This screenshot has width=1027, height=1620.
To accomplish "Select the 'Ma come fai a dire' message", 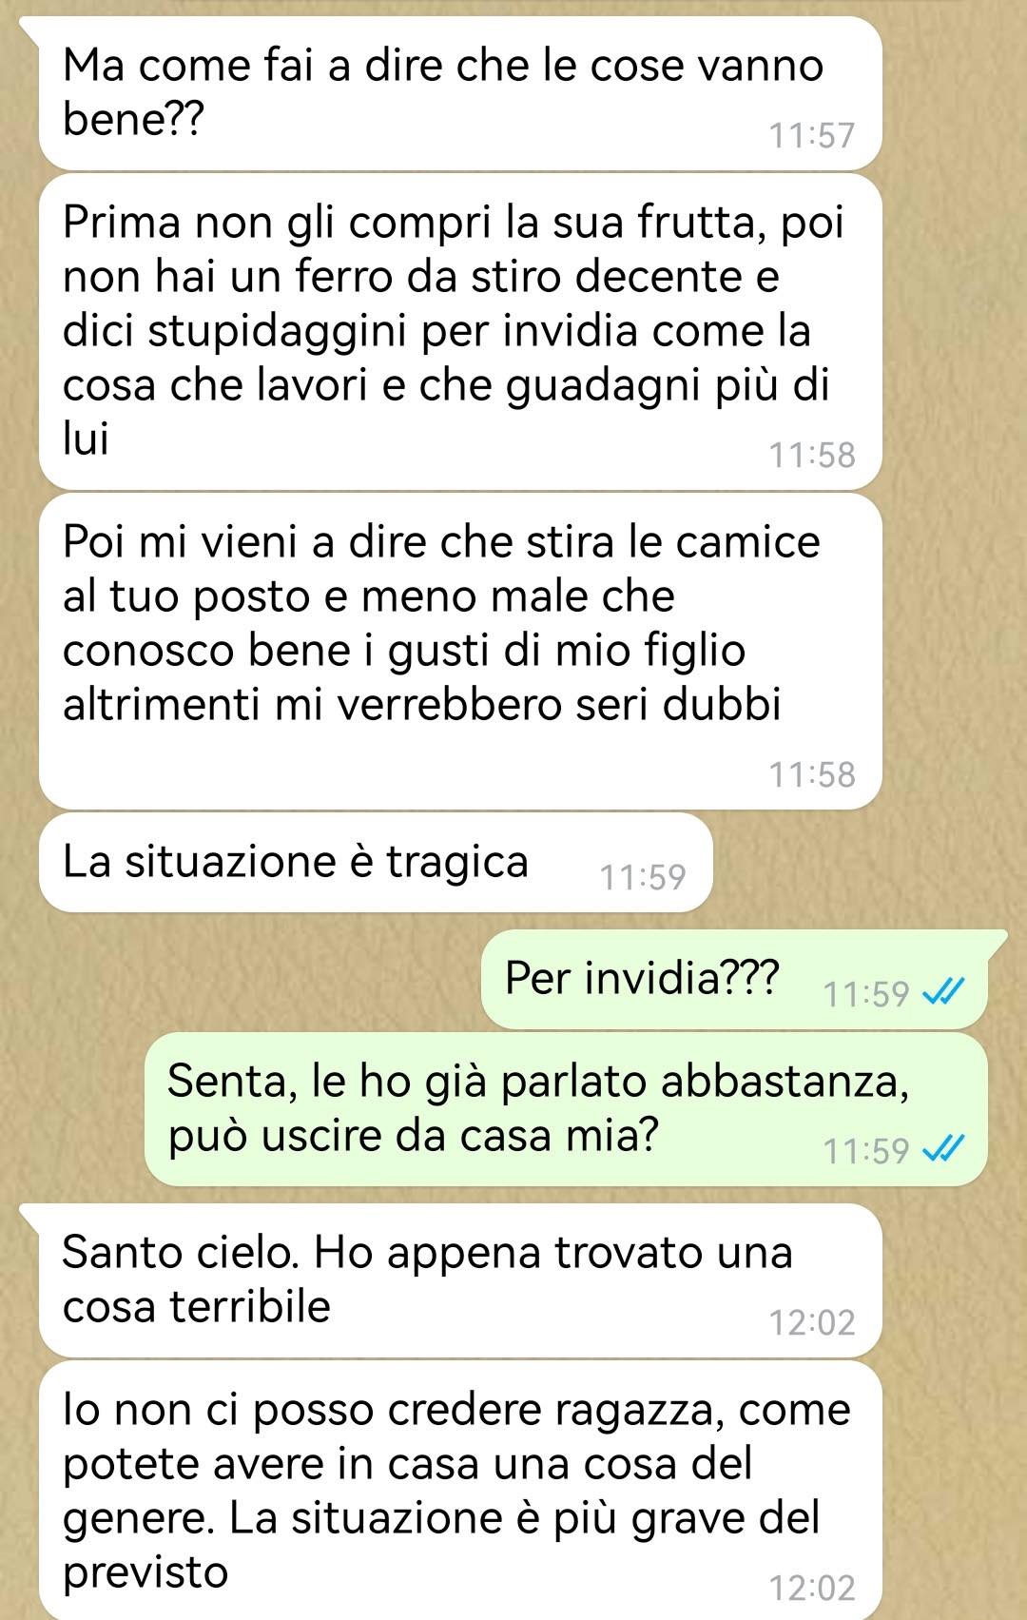I will 460,93.
